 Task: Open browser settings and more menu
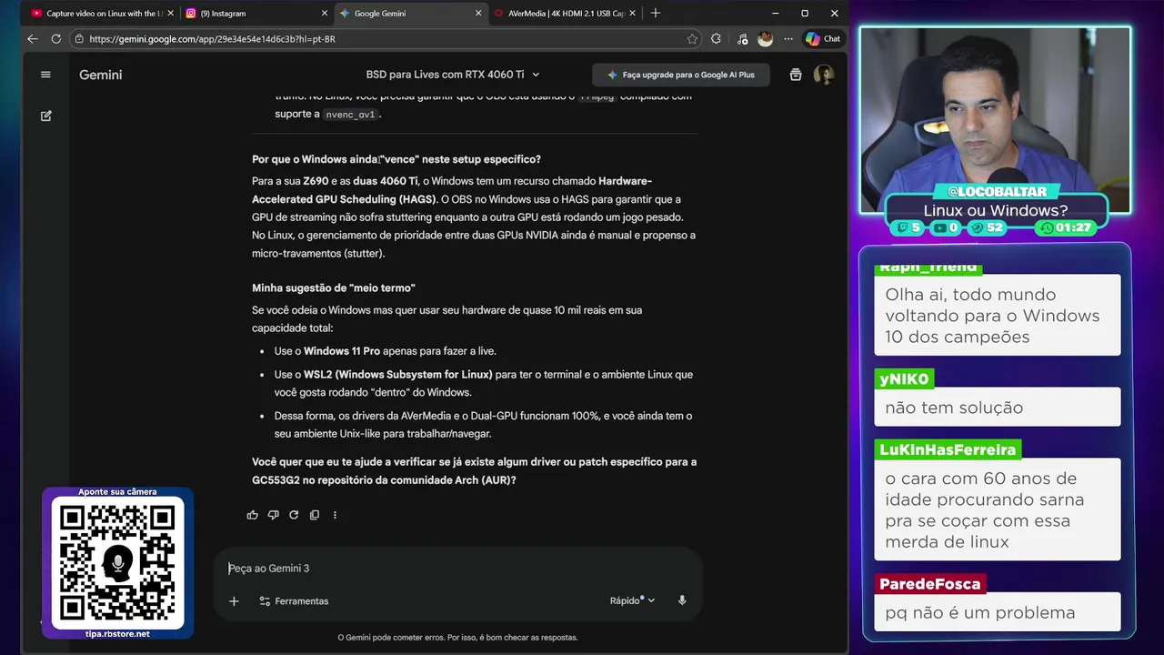pyautogui.click(x=788, y=39)
